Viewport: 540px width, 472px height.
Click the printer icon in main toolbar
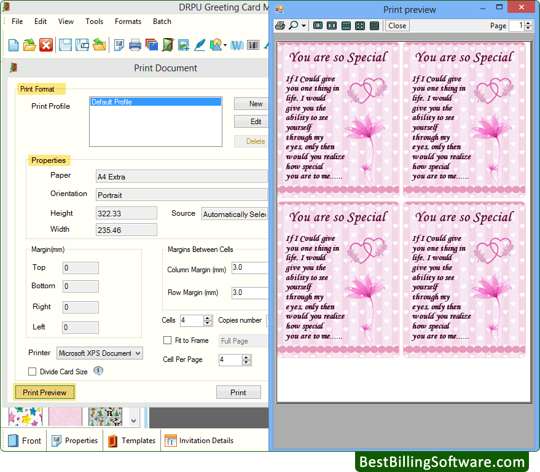[x=135, y=45]
